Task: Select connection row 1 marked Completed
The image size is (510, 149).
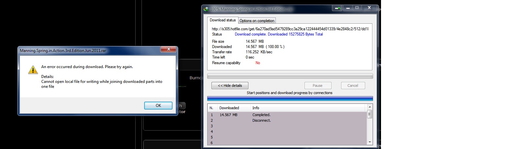Action: pos(287,115)
